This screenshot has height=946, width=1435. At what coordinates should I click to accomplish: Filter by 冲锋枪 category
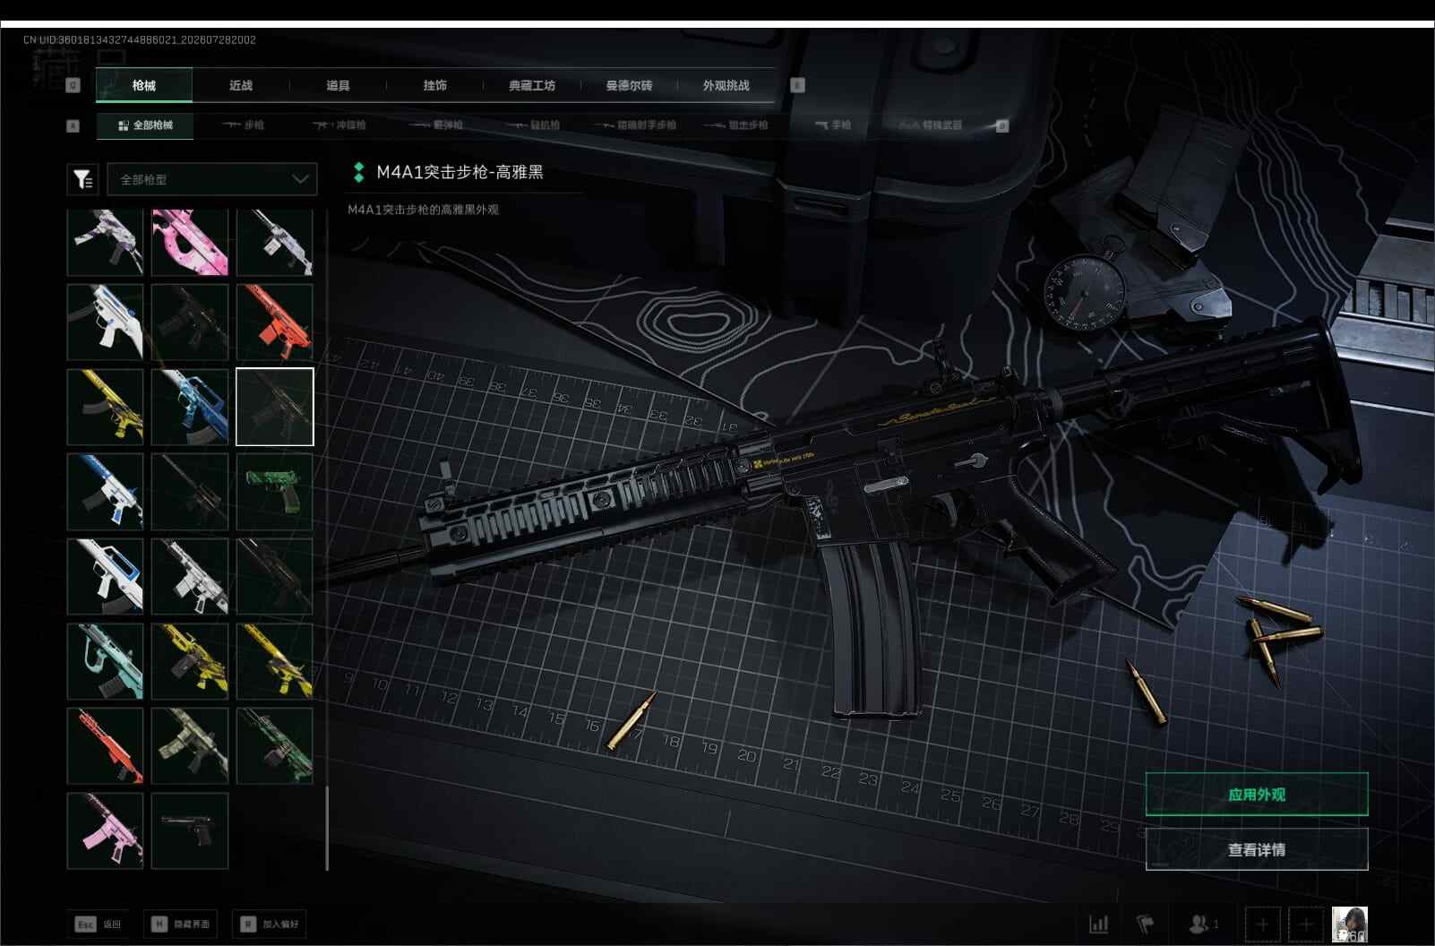339,125
